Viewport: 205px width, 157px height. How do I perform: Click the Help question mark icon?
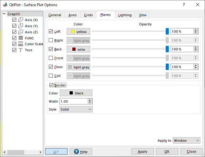(76, 152)
